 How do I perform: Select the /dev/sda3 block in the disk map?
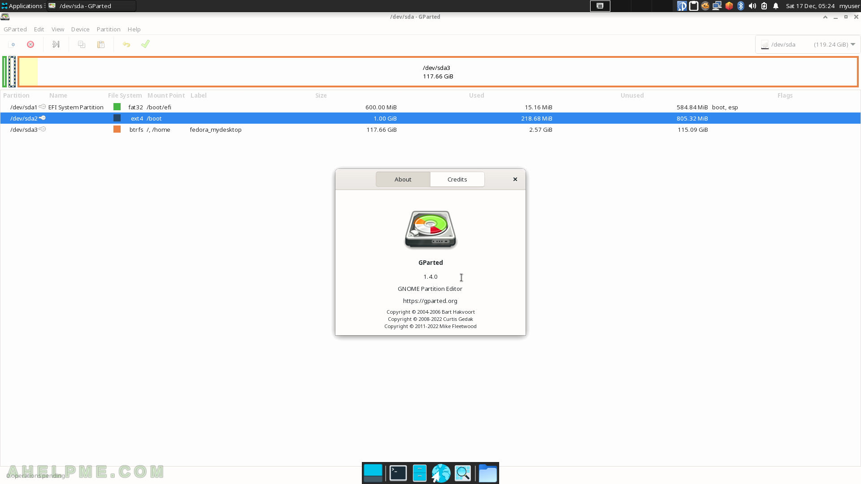pos(438,72)
